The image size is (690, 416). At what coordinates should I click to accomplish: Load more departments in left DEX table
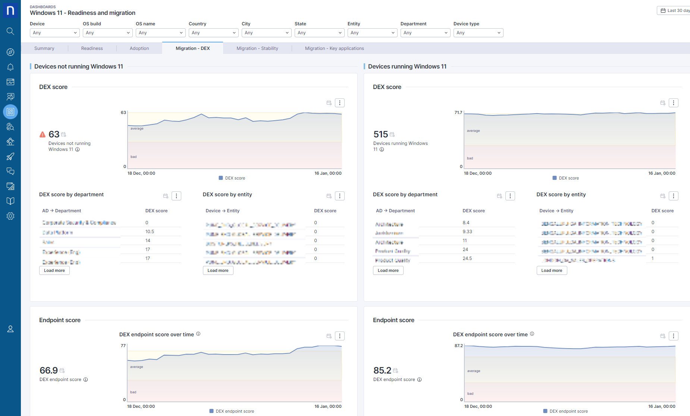[54, 270]
